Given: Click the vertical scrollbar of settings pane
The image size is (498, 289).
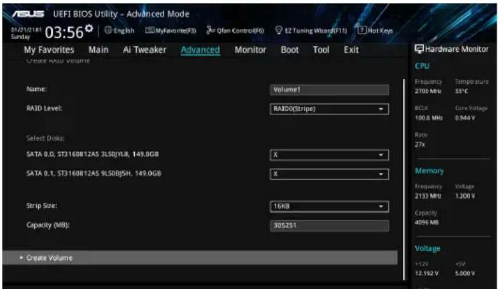Looking at the screenshot, I should point(404,180).
